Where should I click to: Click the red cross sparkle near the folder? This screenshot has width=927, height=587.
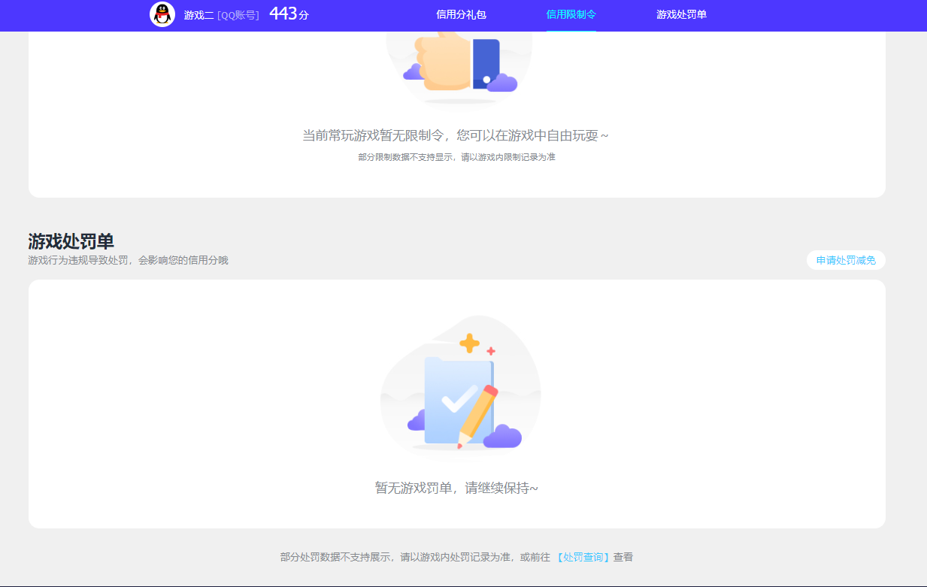(x=492, y=349)
